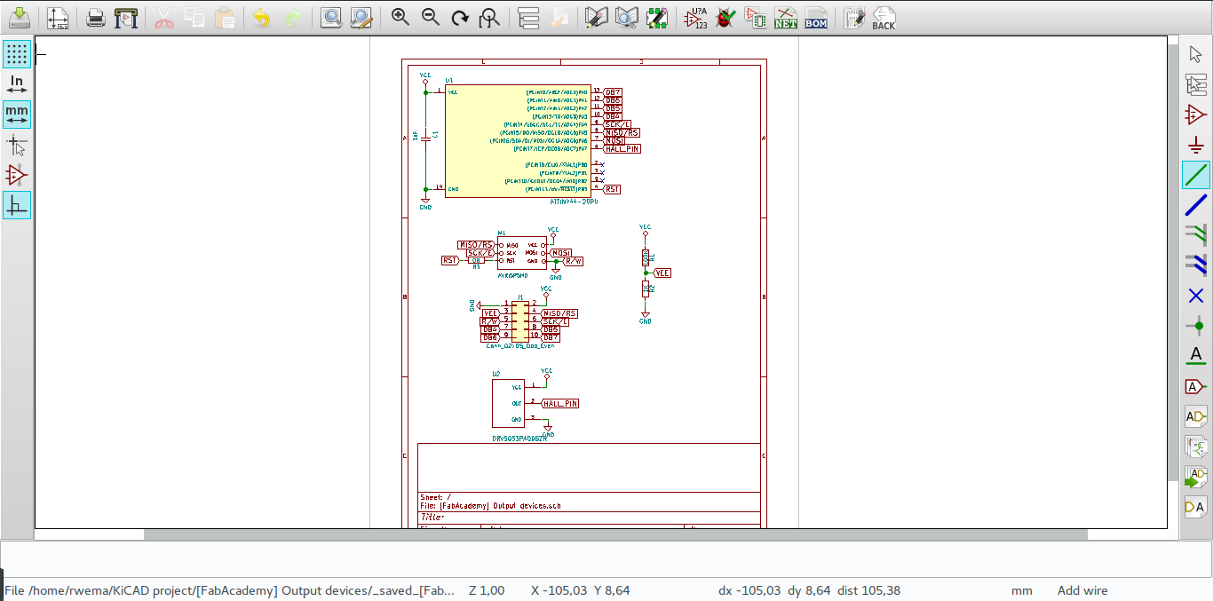Annotate the schematic components

coord(694,17)
